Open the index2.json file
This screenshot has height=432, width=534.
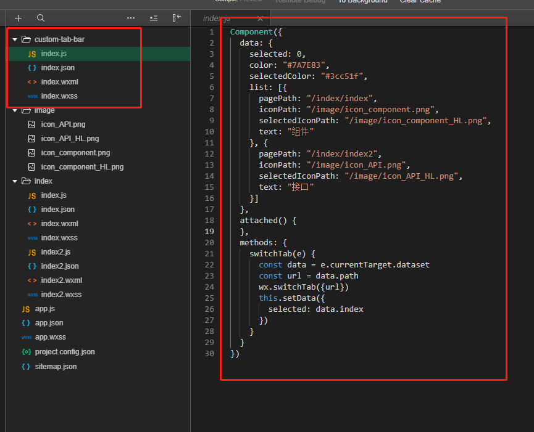60,266
